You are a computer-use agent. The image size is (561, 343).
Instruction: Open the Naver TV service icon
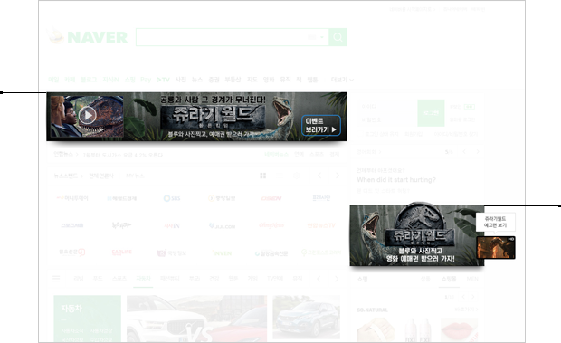[163, 80]
